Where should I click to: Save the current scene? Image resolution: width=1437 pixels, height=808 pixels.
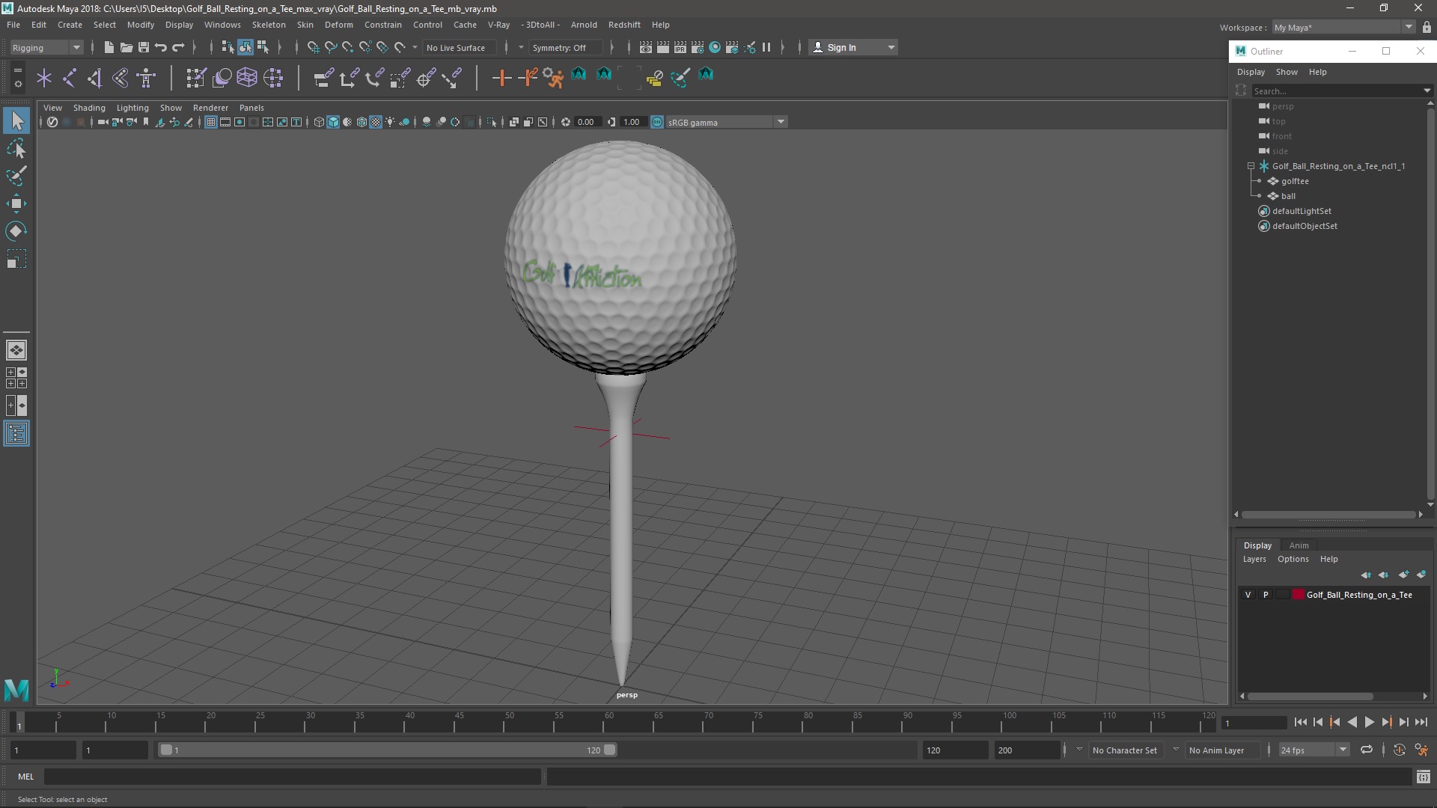click(x=144, y=47)
